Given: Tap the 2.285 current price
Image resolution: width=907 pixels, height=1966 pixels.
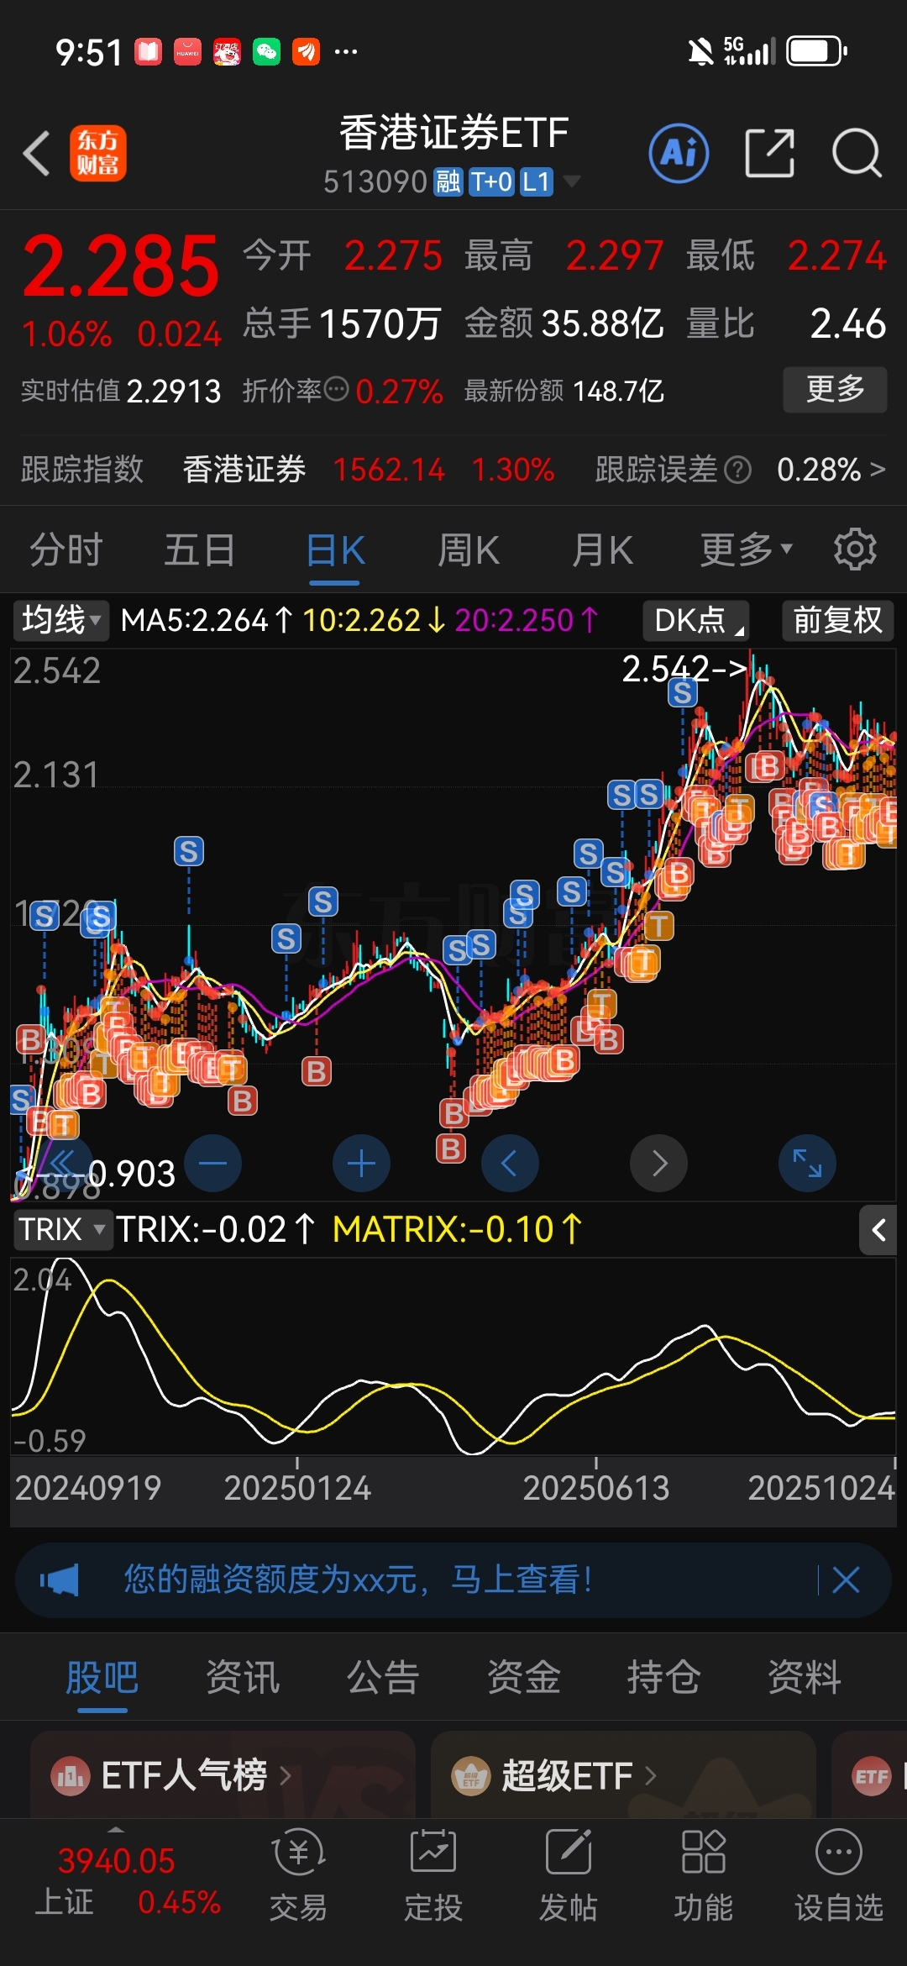Looking at the screenshot, I should [120, 266].
